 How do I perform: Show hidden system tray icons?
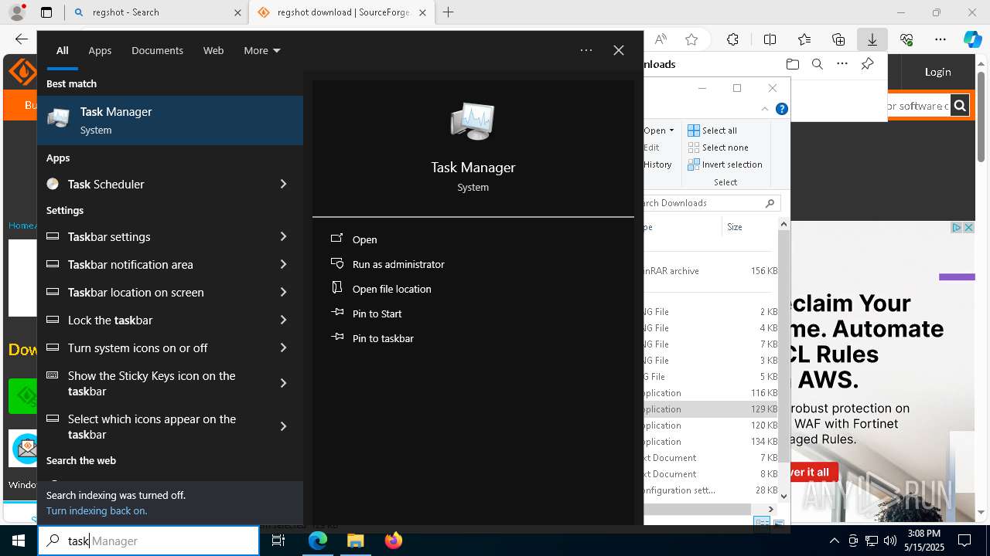834,541
